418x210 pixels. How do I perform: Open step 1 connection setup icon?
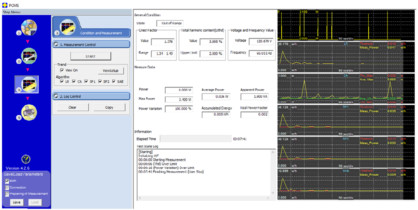tap(29, 28)
